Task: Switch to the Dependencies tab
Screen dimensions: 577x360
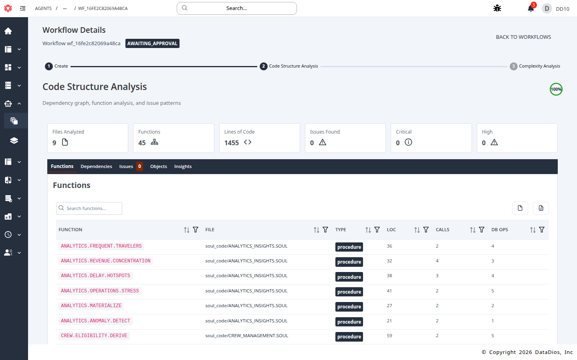Action: [x=96, y=166]
